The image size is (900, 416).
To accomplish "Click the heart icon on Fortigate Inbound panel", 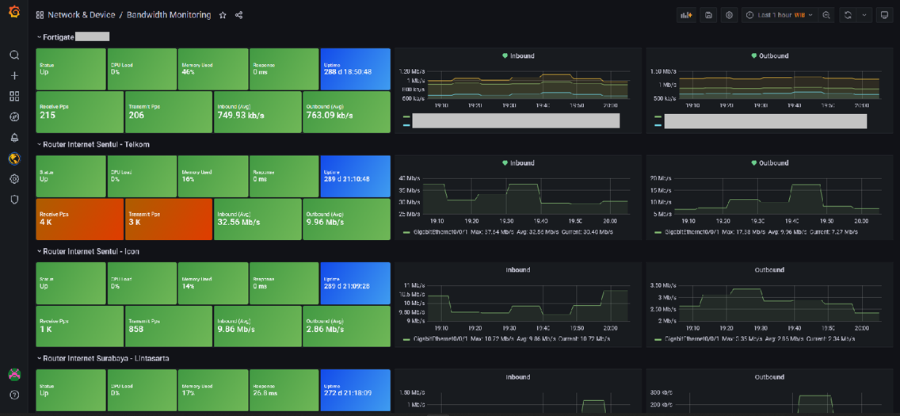I will 505,56.
